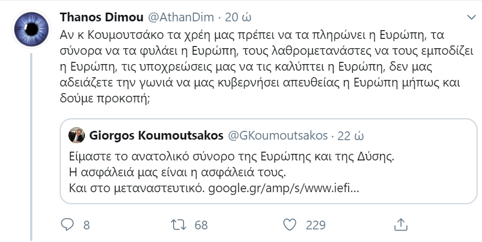Click the reply speech bubble icon

tap(67, 225)
